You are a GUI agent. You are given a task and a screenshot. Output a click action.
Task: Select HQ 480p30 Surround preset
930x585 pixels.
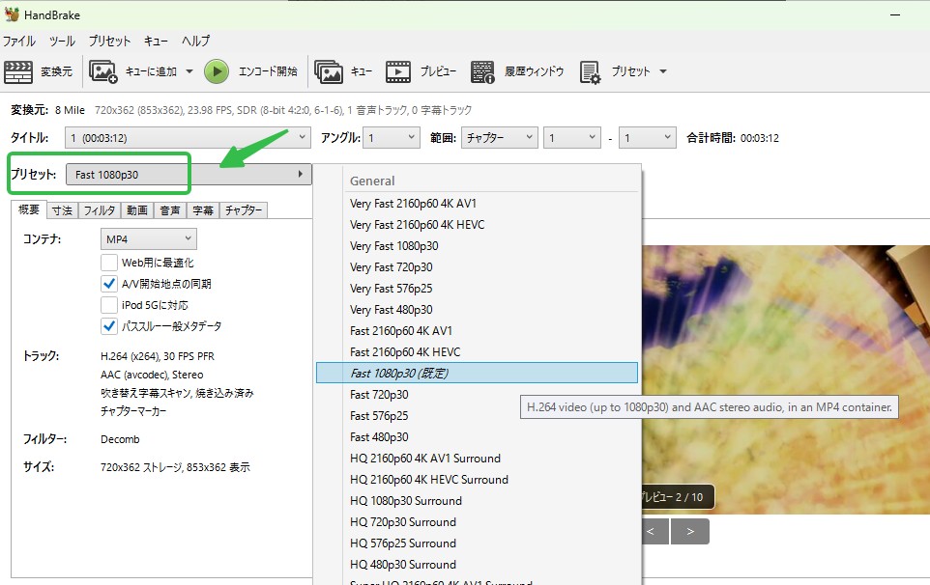click(x=477, y=565)
